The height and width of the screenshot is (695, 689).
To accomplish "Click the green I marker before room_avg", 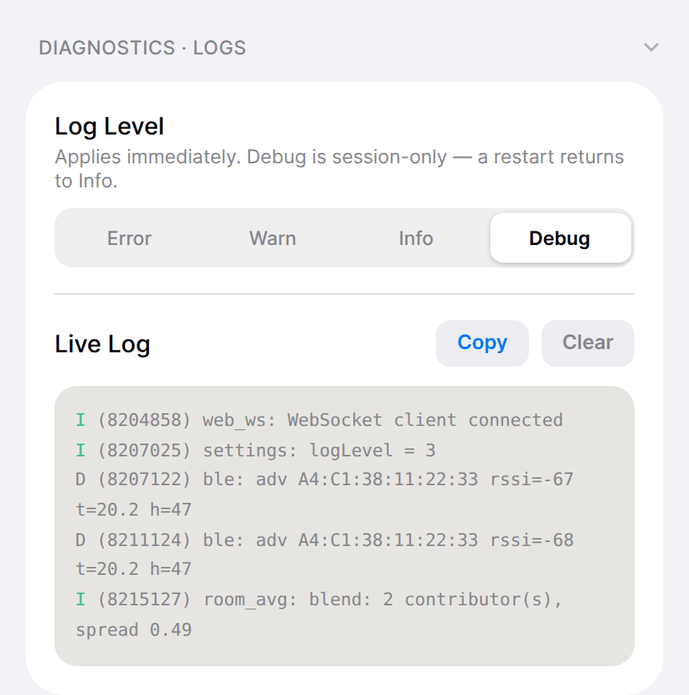I will click(x=80, y=599).
